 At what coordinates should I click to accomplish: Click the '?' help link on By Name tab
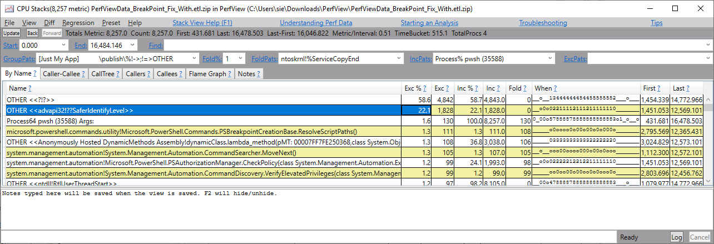(34, 73)
